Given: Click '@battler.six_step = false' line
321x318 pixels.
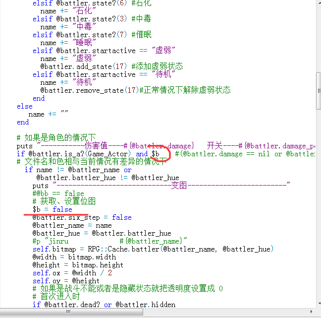Looking at the screenshot, I should [82, 217].
